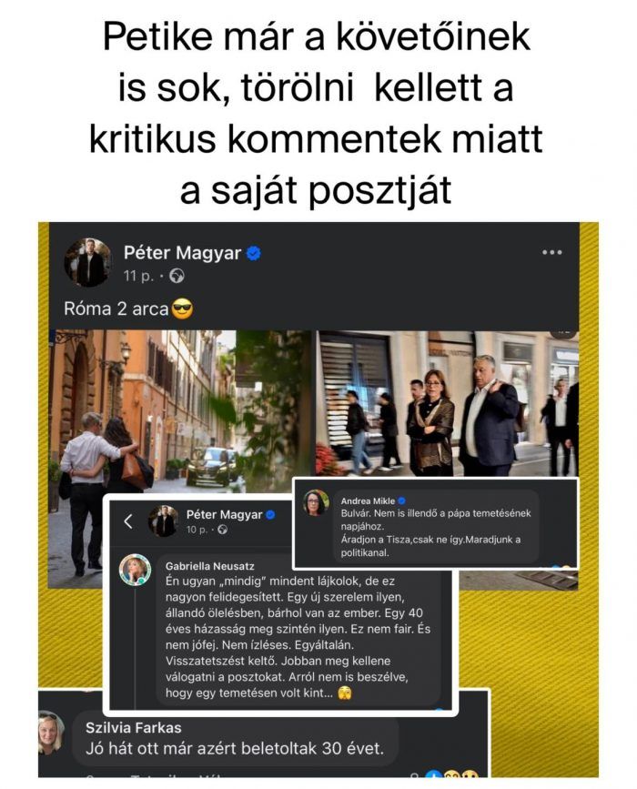Click the back chevron beside Péter Magyar
This screenshot has width=637, height=789.
(128, 521)
